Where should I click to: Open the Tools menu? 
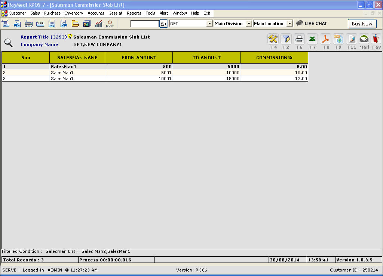click(x=150, y=13)
